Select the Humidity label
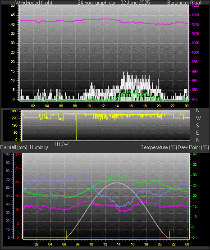 pyautogui.click(x=39, y=147)
